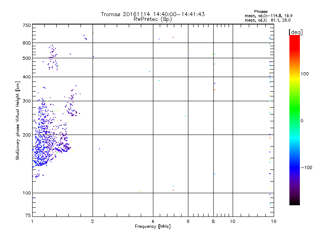Click the x-axis tick label "1"
The image size is (322, 241).
(32, 221)
